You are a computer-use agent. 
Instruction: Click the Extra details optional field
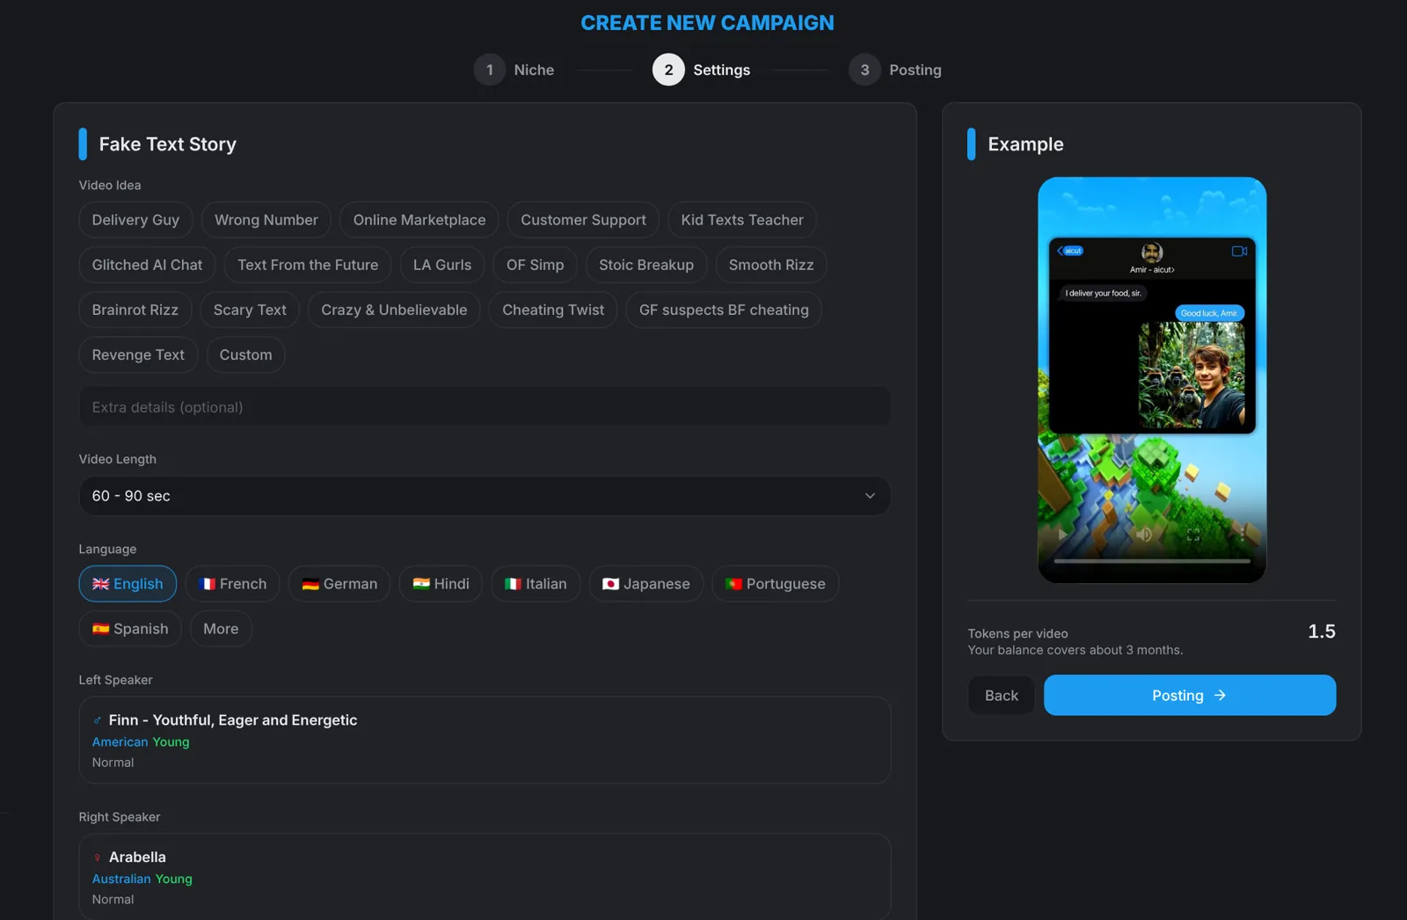click(x=485, y=407)
